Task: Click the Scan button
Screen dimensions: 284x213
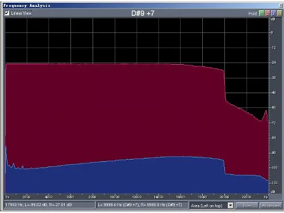Action: click(x=247, y=206)
